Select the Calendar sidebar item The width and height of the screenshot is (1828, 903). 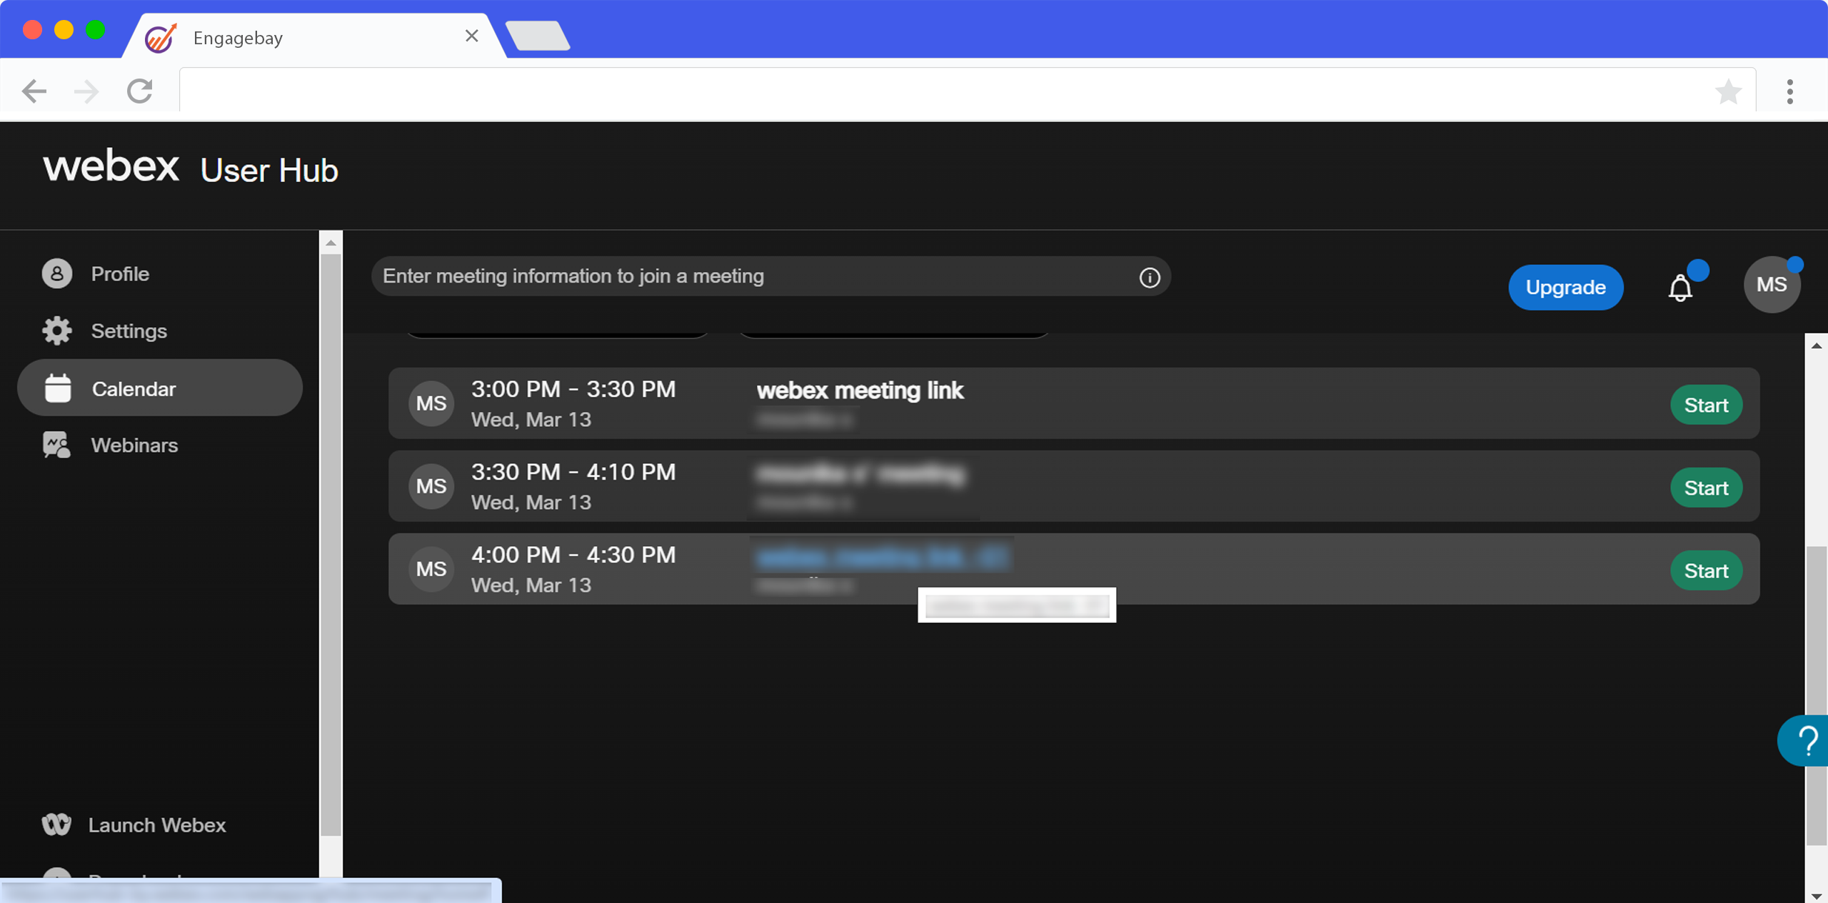[160, 388]
